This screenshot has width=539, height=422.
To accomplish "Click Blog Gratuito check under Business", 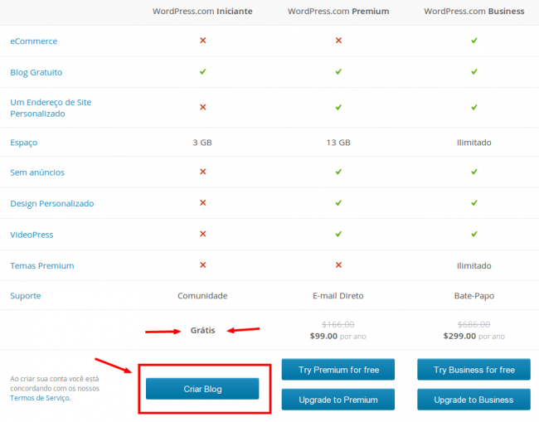I will pyautogui.click(x=474, y=71).
